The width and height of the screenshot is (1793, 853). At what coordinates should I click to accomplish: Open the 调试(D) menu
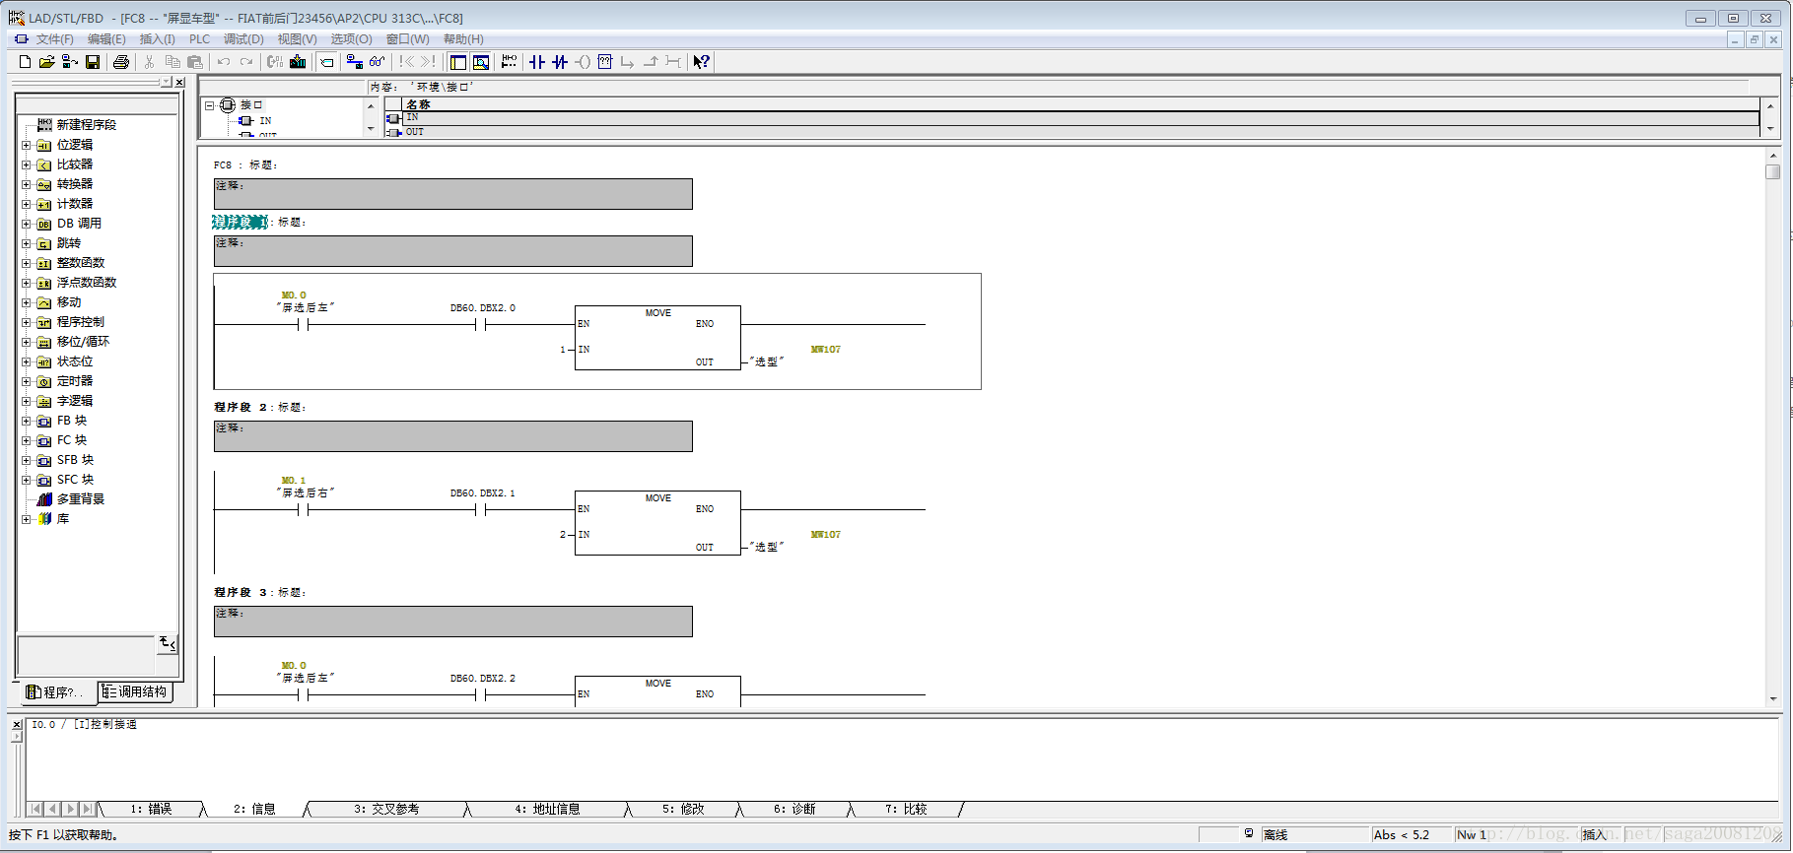[x=243, y=39]
